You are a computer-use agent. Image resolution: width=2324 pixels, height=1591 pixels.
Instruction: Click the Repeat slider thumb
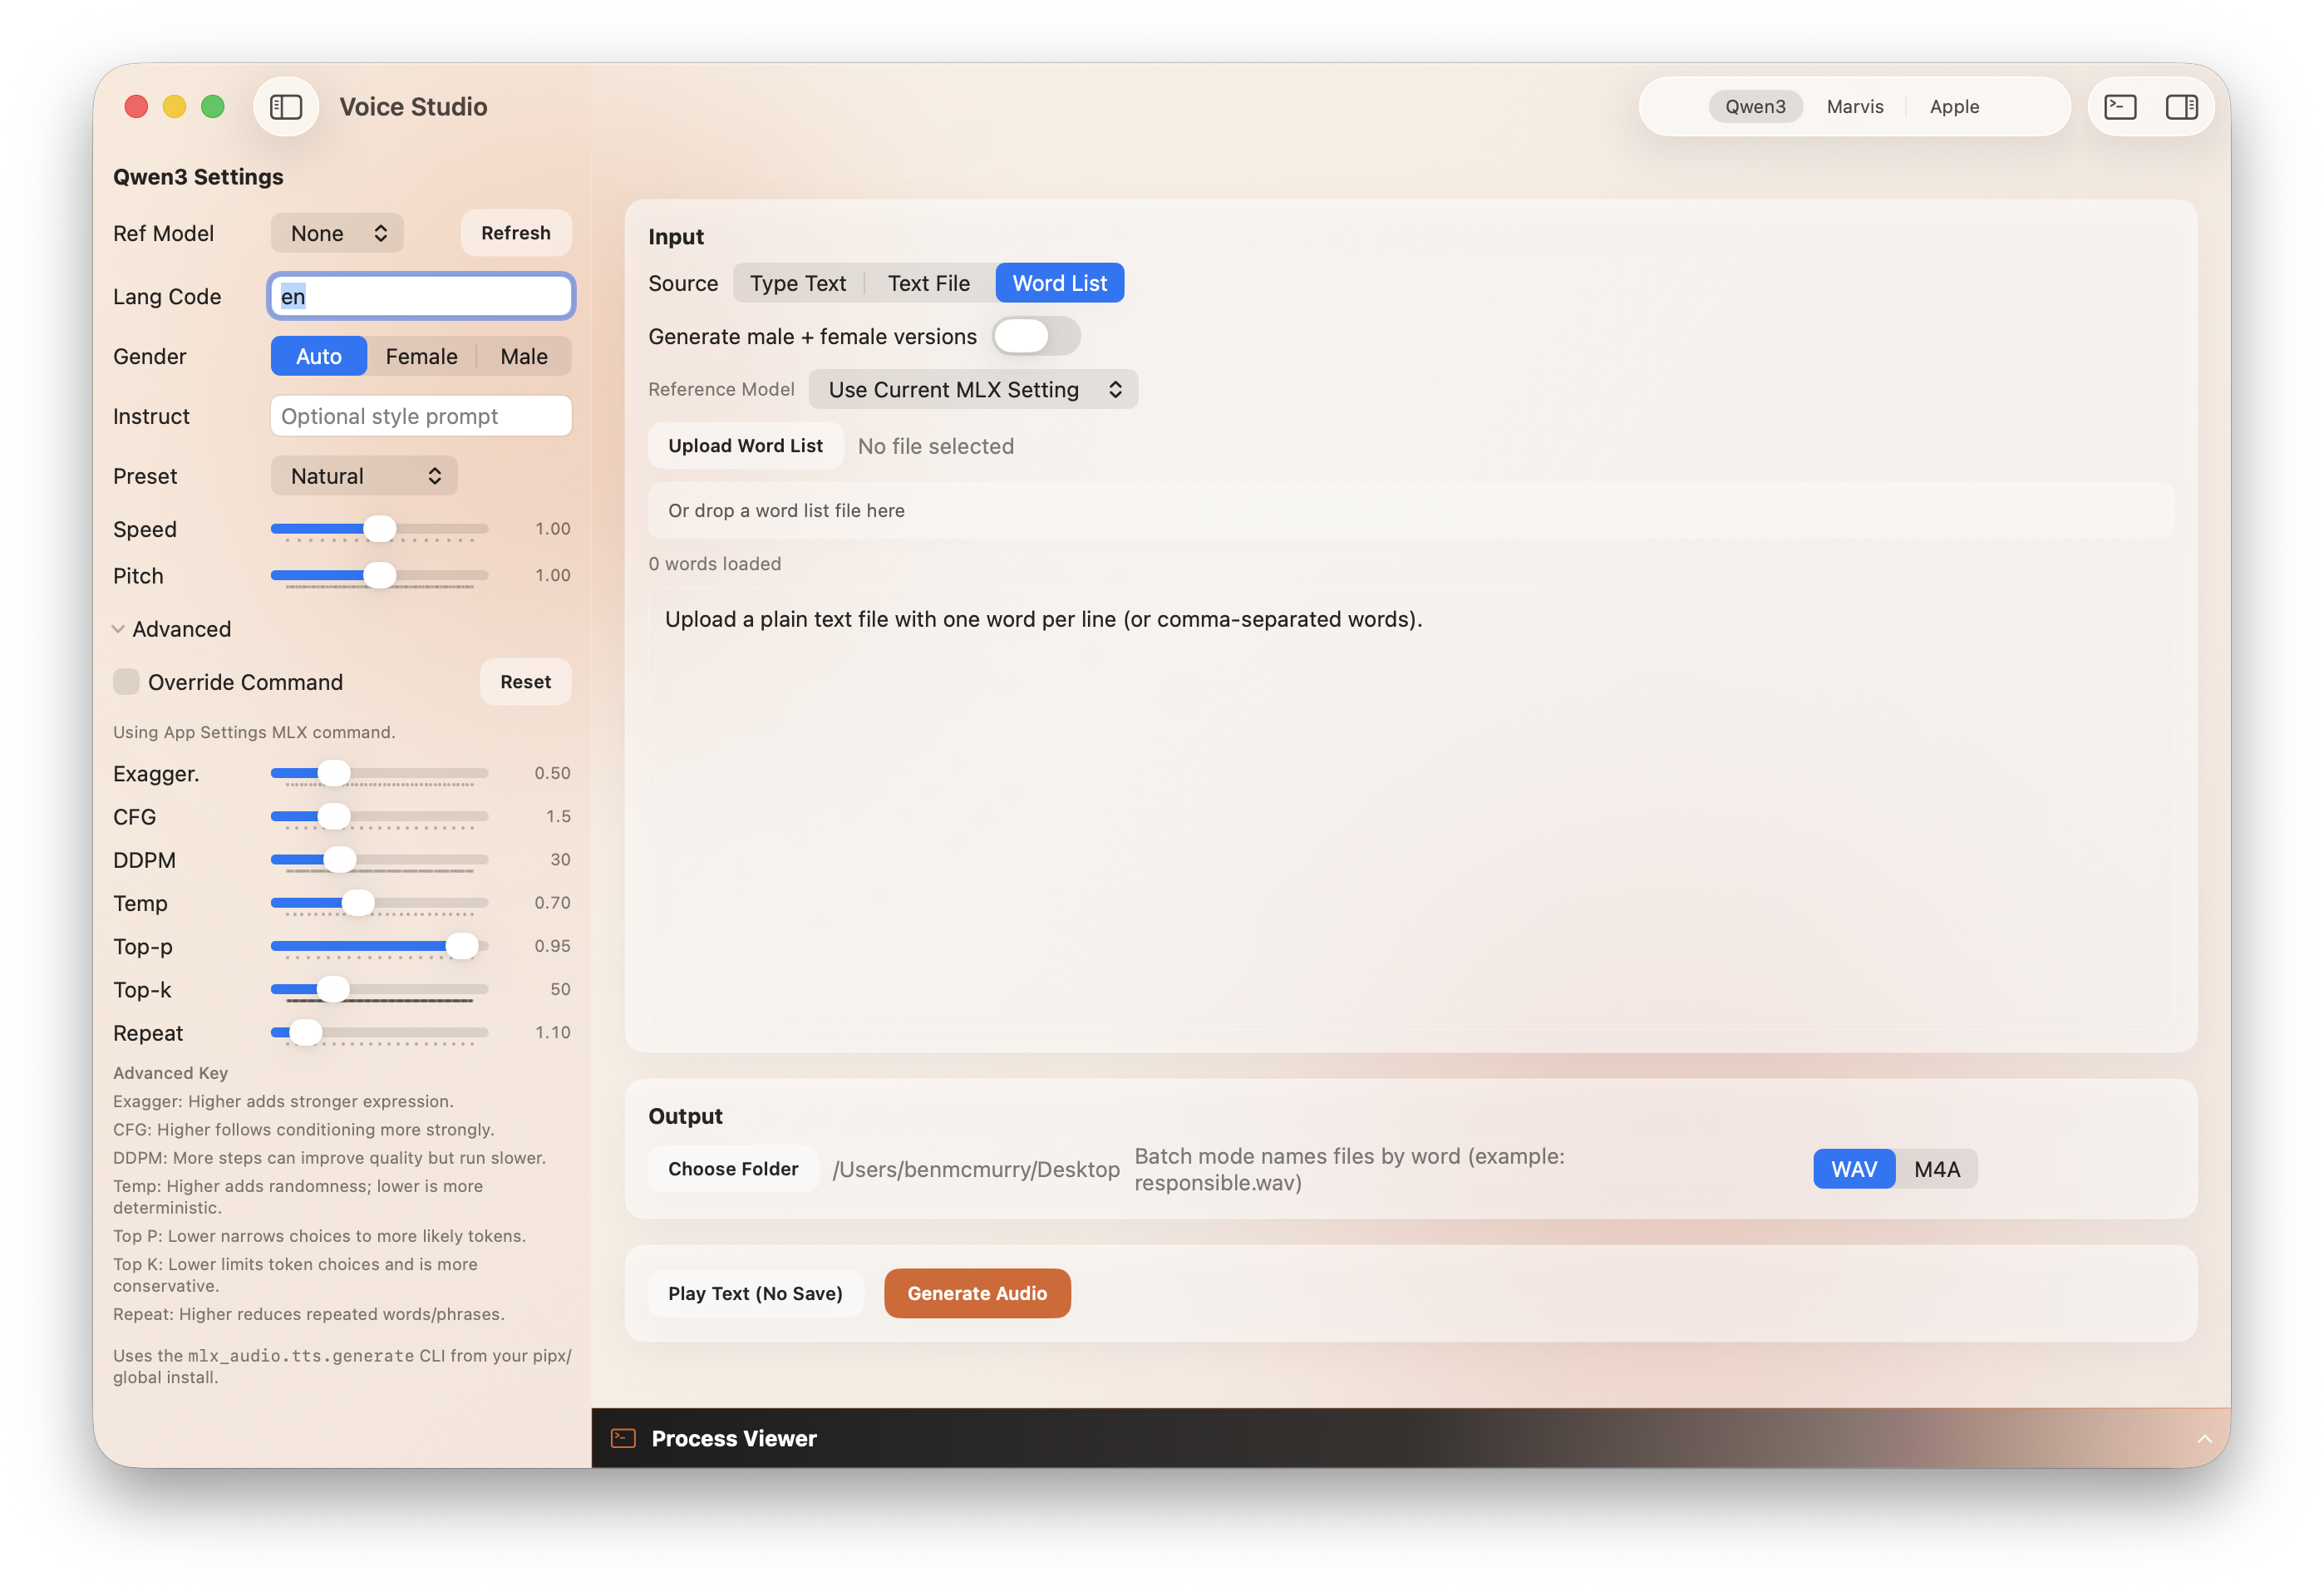pos(306,1032)
